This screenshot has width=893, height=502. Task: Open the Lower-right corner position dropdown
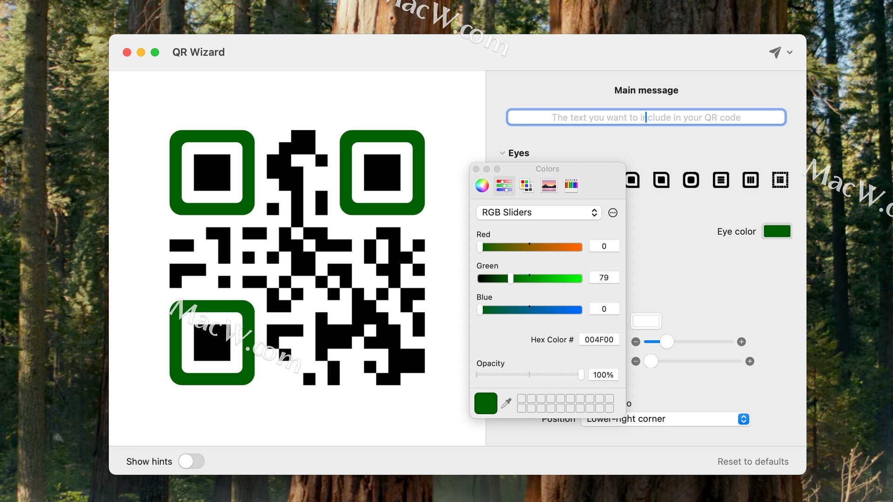coord(666,419)
